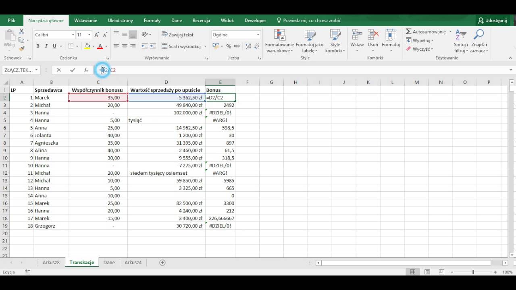
Task: Switch to Arkusz8 sheet tab
Action: tap(51, 263)
